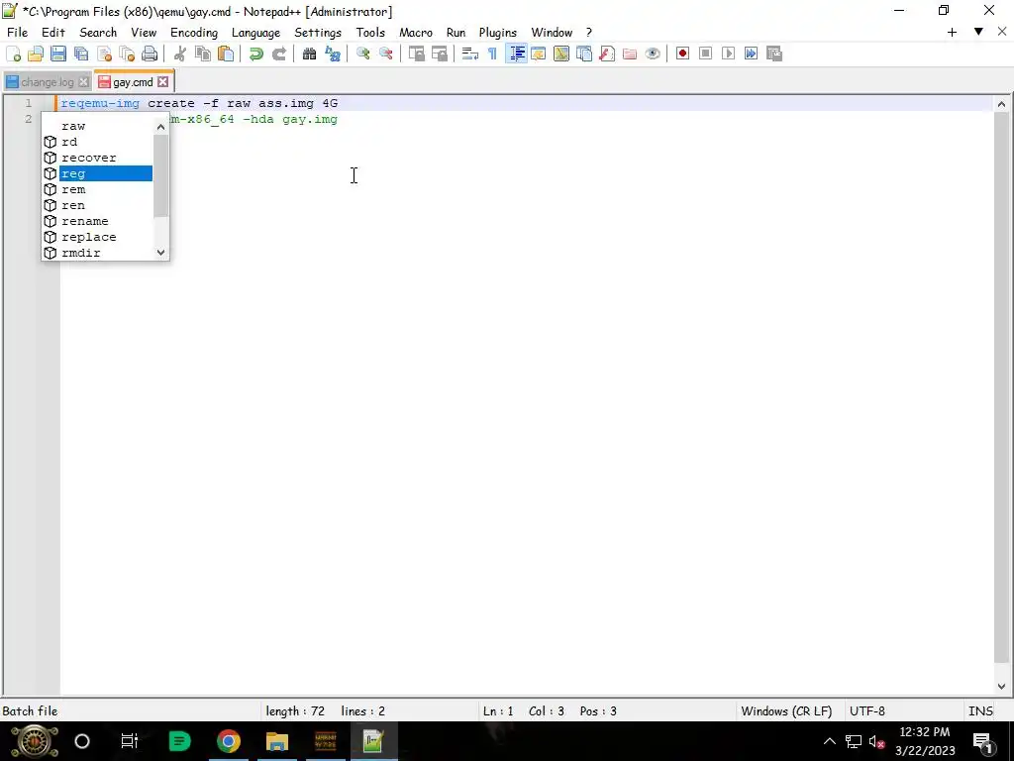
Task: Open the File menu
Action: [x=18, y=33]
